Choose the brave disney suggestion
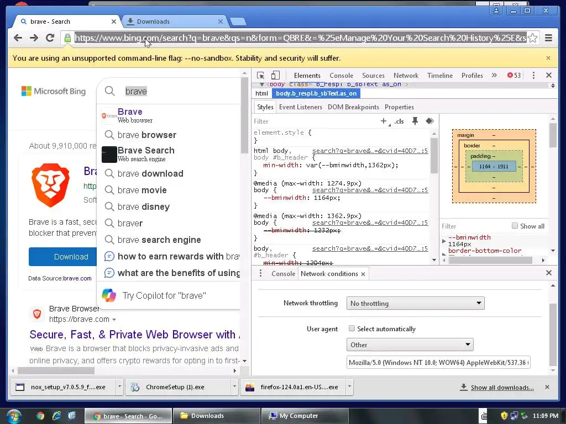Image resolution: width=566 pixels, height=424 pixels. point(170,206)
